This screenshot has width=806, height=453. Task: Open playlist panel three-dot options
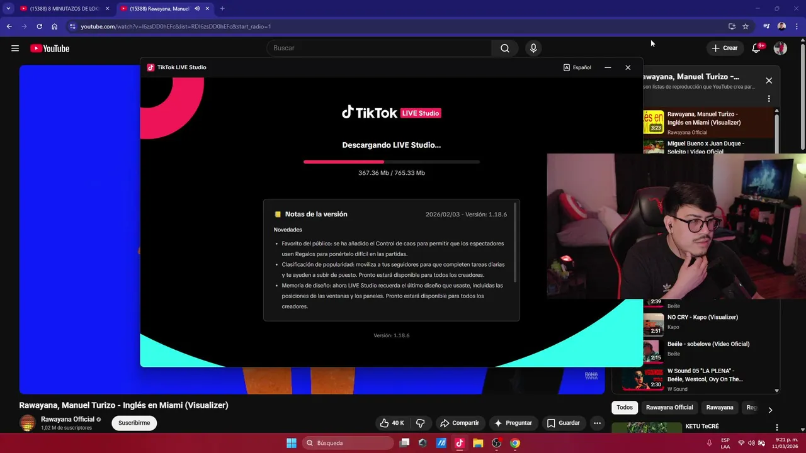[x=769, y=99]
